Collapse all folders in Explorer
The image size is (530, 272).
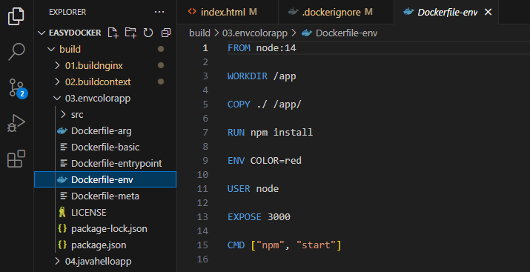pyautogui.click(x=166, y=33)
